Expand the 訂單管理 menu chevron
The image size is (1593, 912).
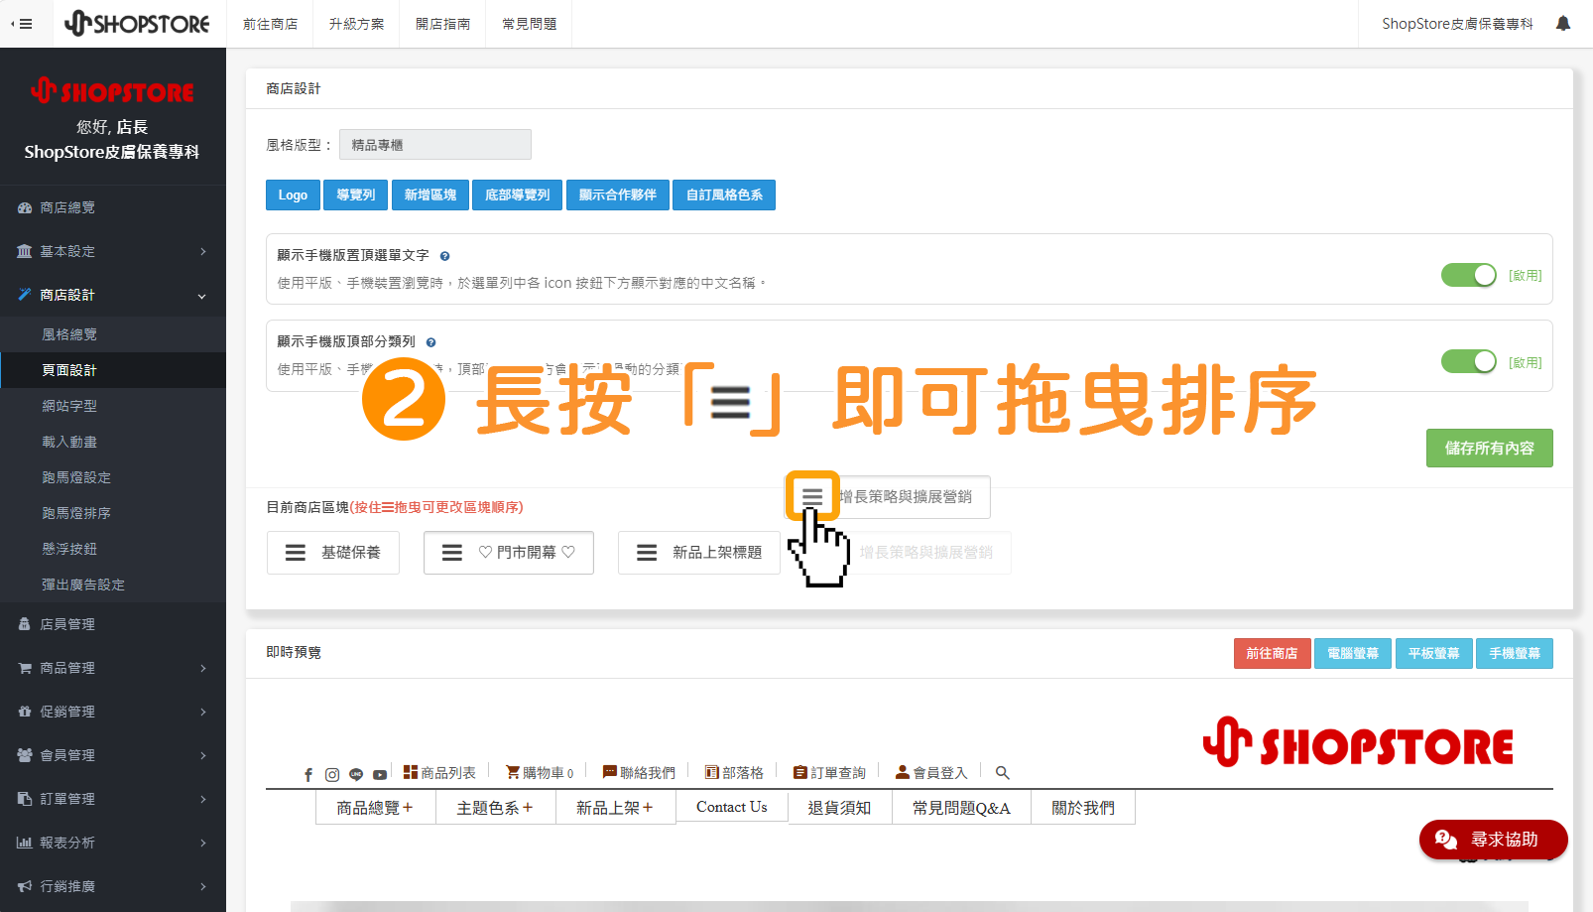click(x=202, y=800)
